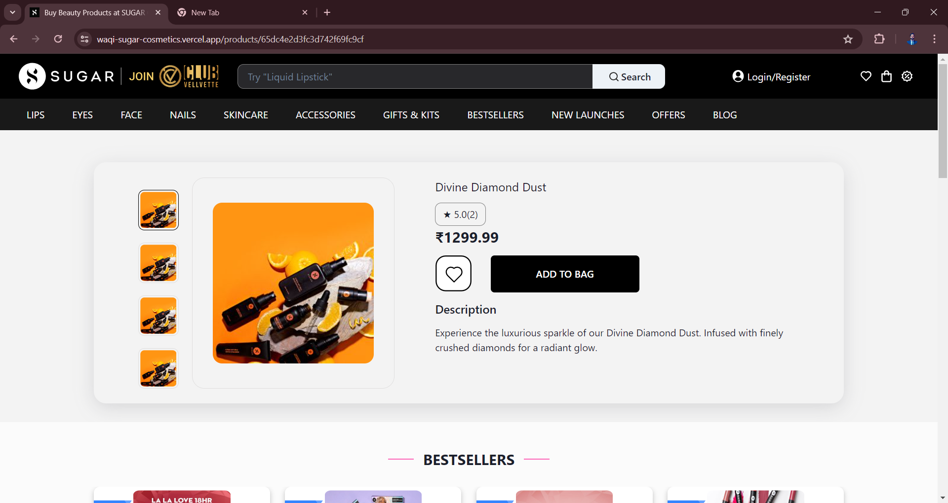The height and width of the screenshot is (503, 948).
Task: Open the Chrome three-dot menu
Action: pos(934,39)
